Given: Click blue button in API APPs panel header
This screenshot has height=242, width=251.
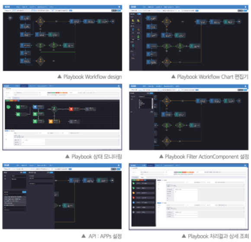Looking at the screenshot, I should coord(24,172).
